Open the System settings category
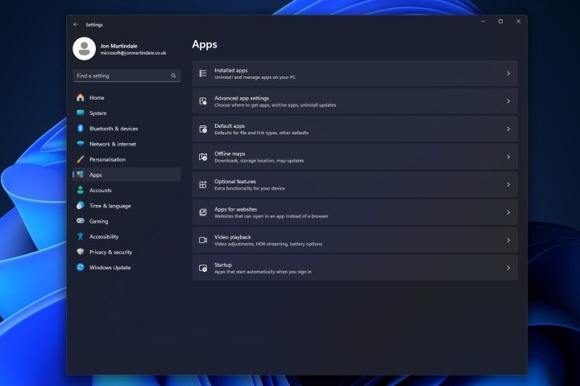Viewport: 580px width, 386px height. [98, 113]
